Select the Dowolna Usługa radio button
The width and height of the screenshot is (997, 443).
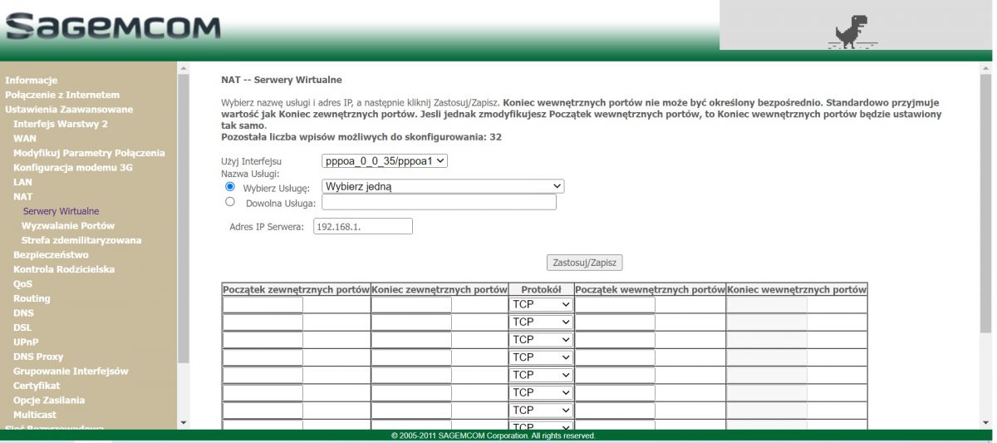[230, 201]
